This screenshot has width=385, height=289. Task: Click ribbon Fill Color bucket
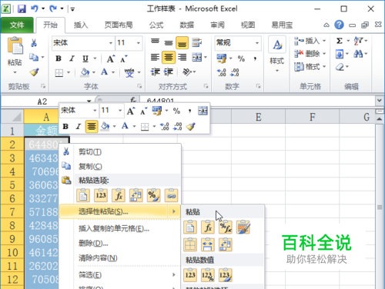(85, 72)
